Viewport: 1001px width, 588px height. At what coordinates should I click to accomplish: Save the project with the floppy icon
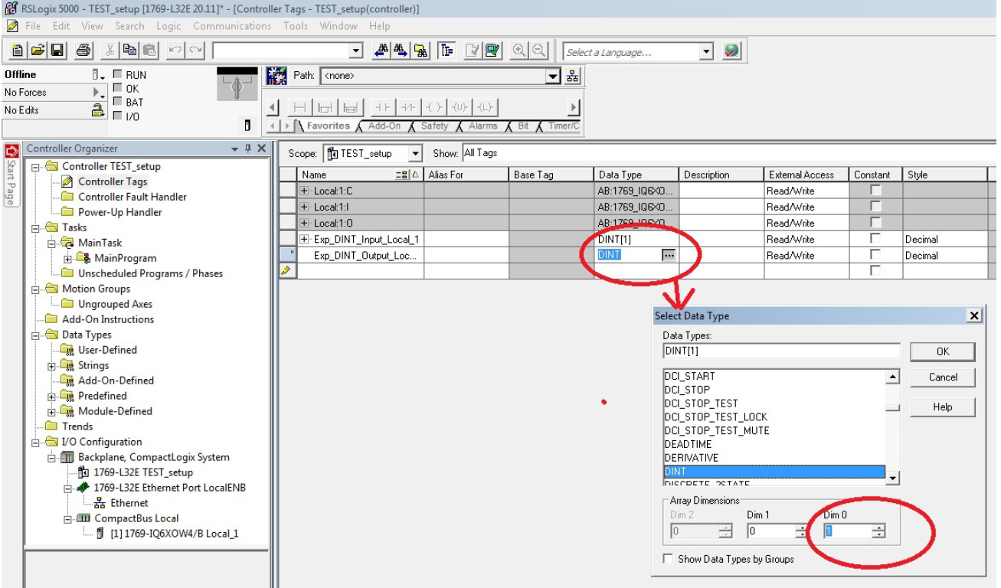[56, 51]
